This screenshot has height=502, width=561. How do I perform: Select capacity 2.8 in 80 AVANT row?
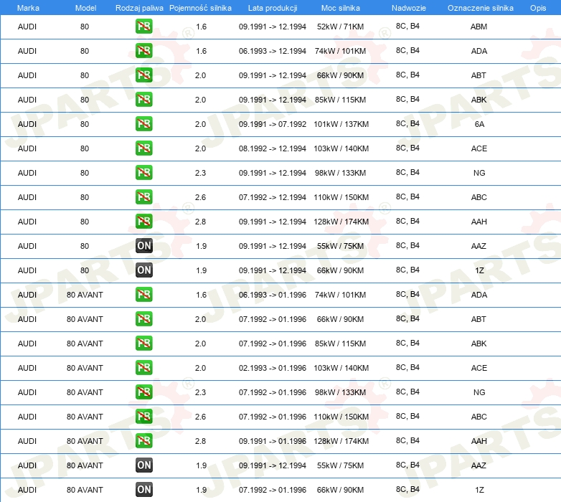click(x=200, y=441)
